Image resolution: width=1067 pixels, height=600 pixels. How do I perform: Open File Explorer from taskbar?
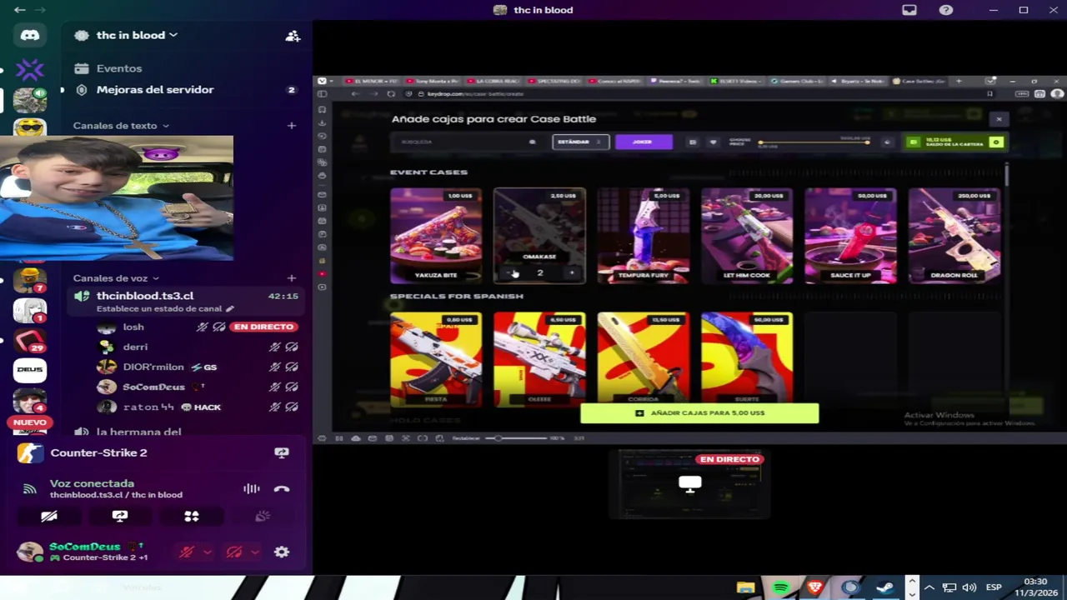click(746, 587)
